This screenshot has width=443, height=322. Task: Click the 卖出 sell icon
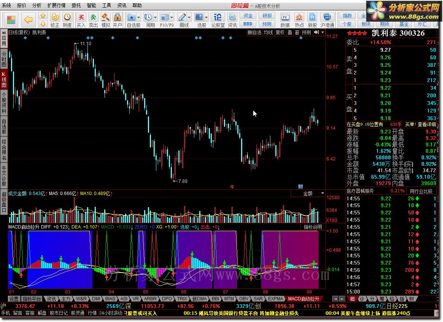coord(93,17)
